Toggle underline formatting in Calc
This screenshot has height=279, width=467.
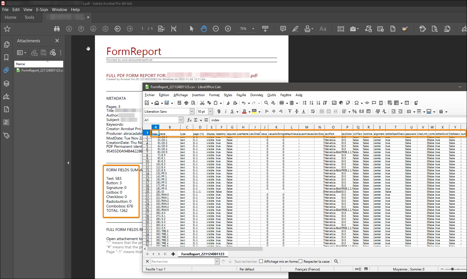point(232,111)
